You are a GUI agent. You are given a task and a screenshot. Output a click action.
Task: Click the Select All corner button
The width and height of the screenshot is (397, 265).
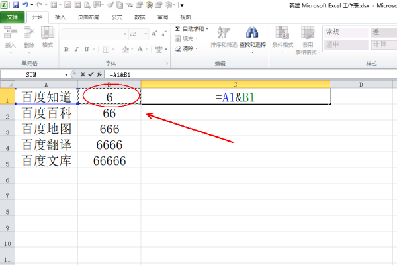coord(7,84)
